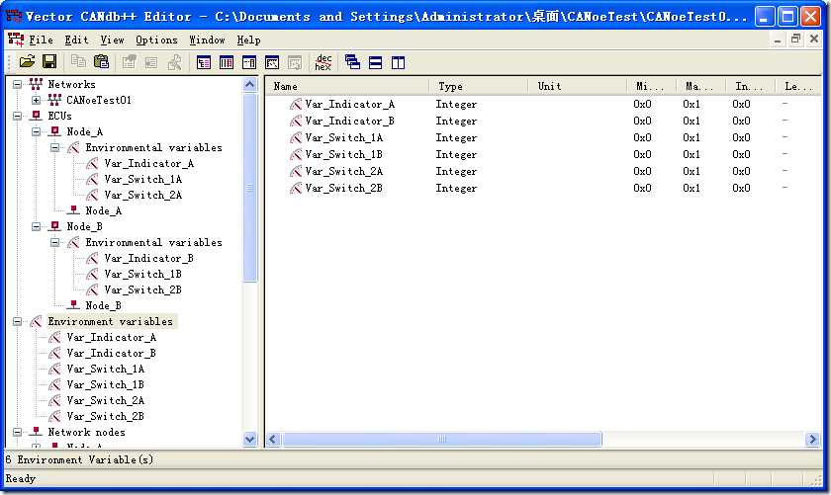Open the overview tree view toolbar icon
Screen dimensions: 831x495
point(204,63)
